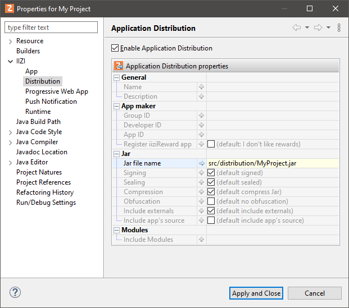
Task: Click the Application Distribution properties header icon
Action: [119, 66]
